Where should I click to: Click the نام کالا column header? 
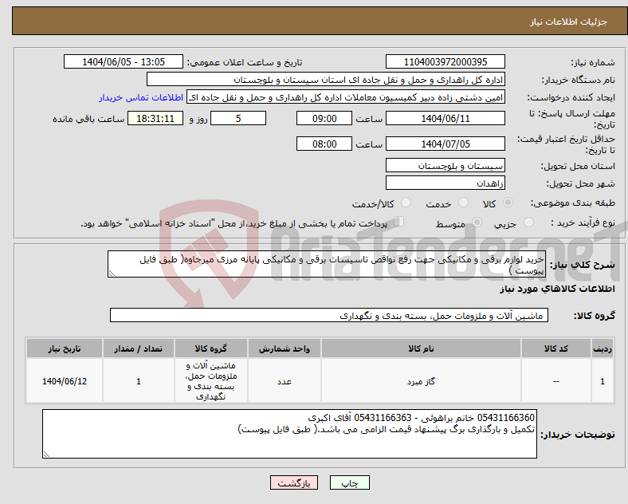click(421, 348)
